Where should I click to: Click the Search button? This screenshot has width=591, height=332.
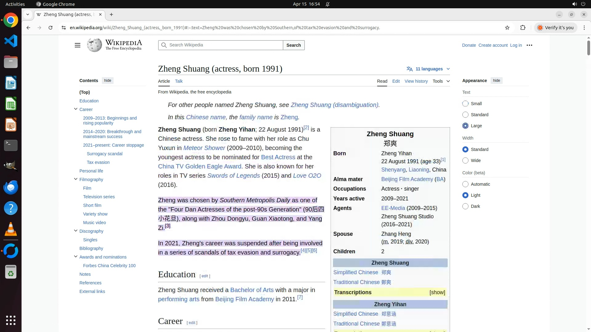coord(293,45)
